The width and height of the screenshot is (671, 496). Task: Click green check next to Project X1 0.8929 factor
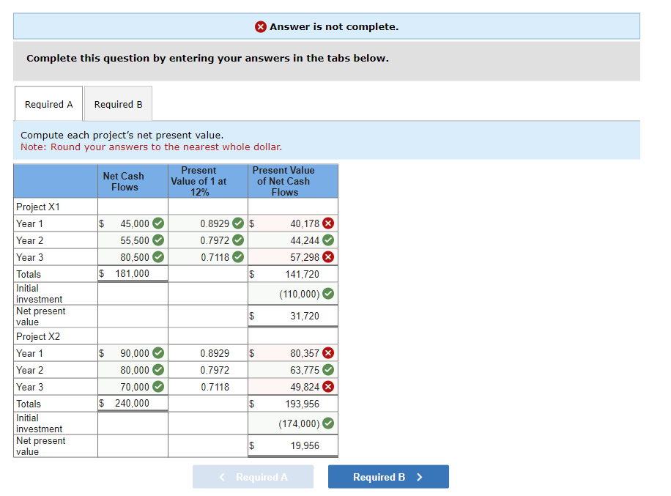tap(238, 223)
